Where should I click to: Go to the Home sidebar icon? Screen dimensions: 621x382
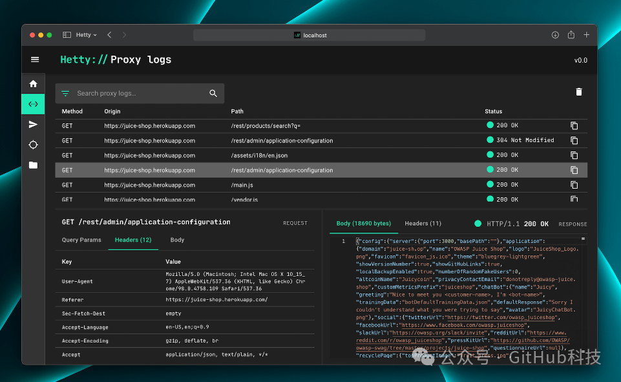(33, 83)
